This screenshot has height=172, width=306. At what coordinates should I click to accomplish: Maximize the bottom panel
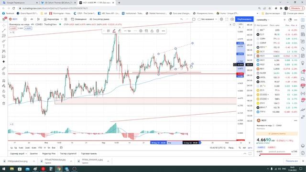[250, 154]
